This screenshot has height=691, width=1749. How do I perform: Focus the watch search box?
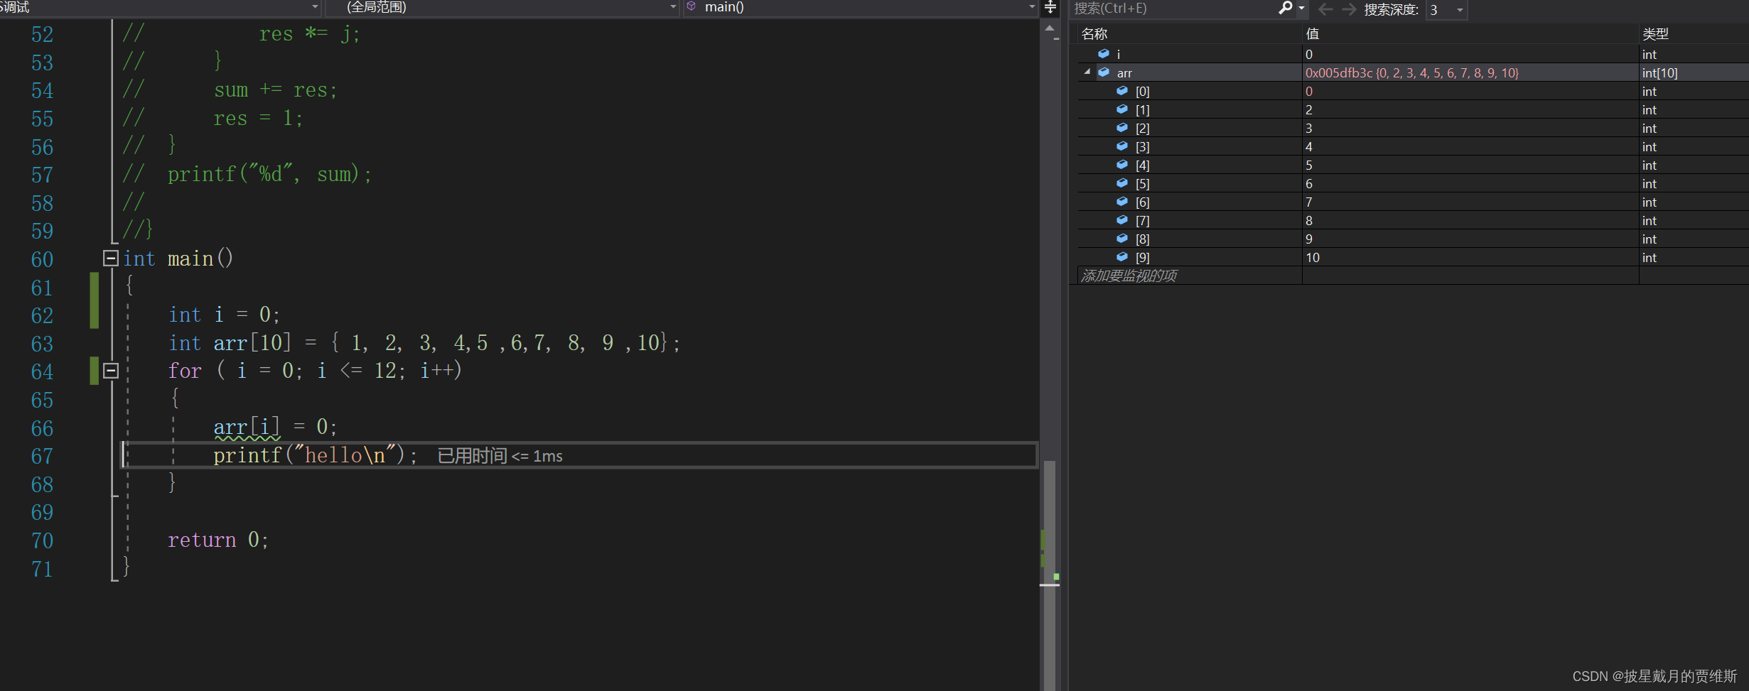click(1173, 9)
